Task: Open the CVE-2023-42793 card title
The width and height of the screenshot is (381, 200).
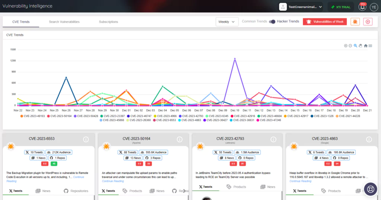Action: (230, 139)
